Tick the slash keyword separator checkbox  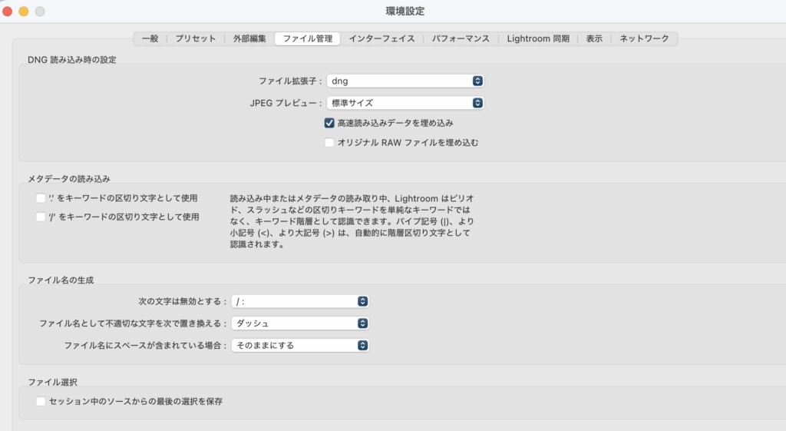click(x=41, y=217)
